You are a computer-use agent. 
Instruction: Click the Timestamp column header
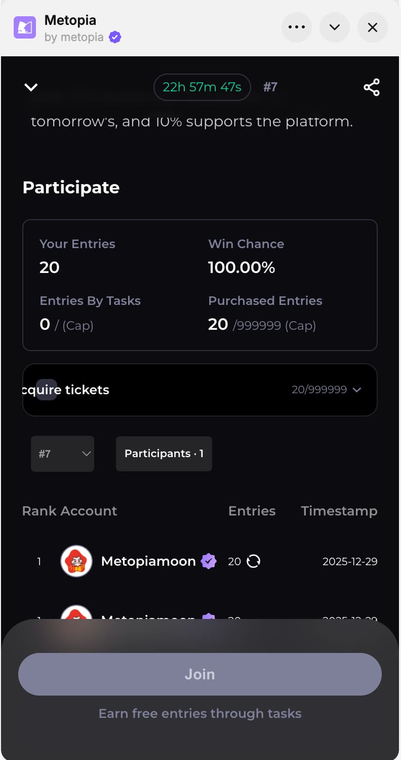coord(339,511)
